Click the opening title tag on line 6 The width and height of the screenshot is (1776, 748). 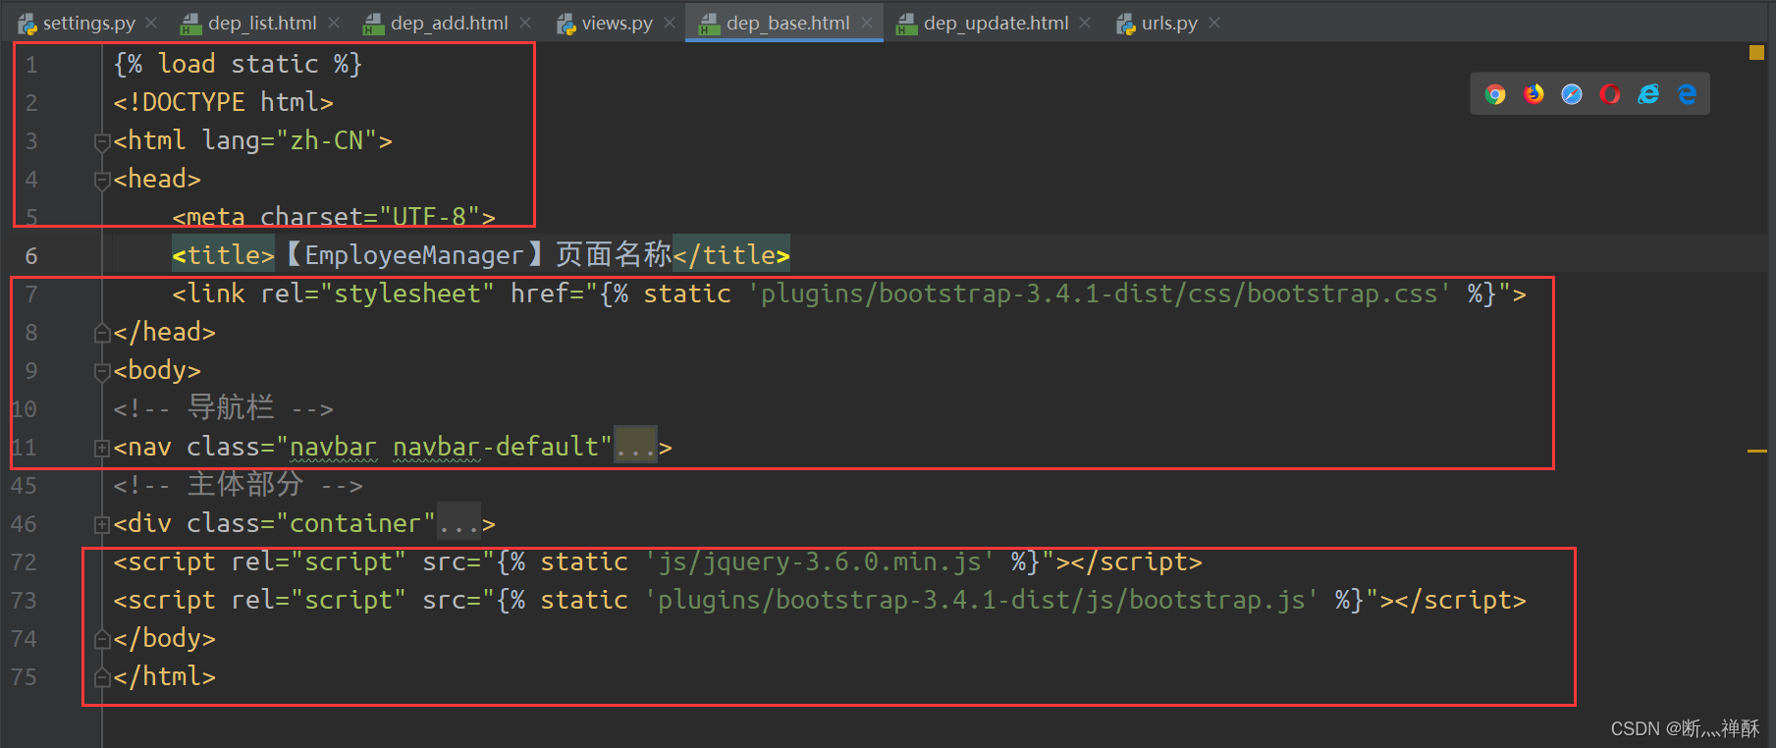tap(223, 255)
